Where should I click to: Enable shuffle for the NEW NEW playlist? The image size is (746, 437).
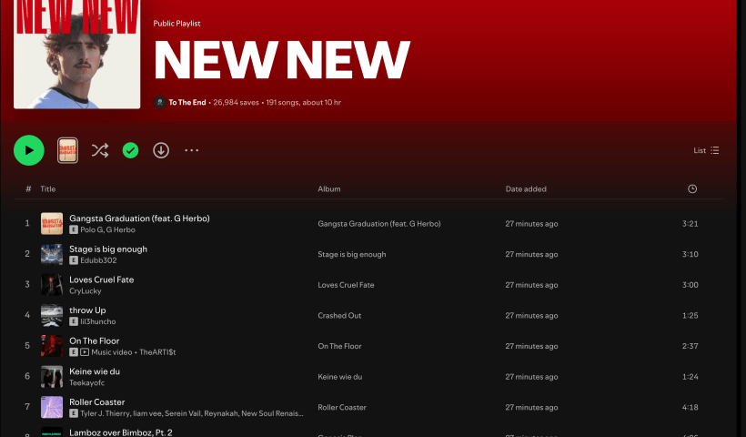pyautogui.click(x=100, y=150)
